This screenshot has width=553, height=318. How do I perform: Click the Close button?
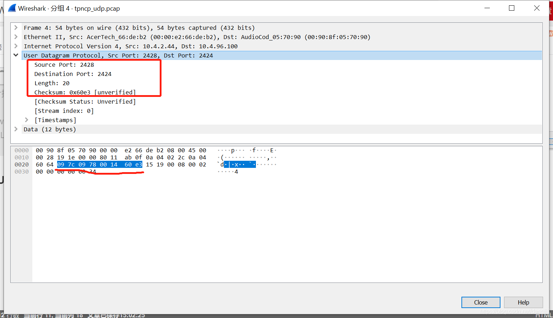click(x=481, y=302)
